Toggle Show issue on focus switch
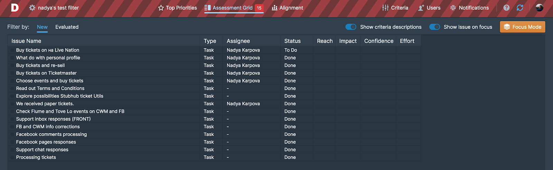This screenshot has height=170, width=553. pyautogui.click(x=434, y=27)
